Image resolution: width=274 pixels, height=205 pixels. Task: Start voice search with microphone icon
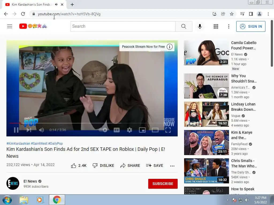pyautogui.click(x=200, y=26)
